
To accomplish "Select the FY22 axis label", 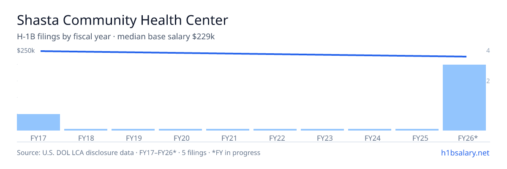I will click(275, 138).
